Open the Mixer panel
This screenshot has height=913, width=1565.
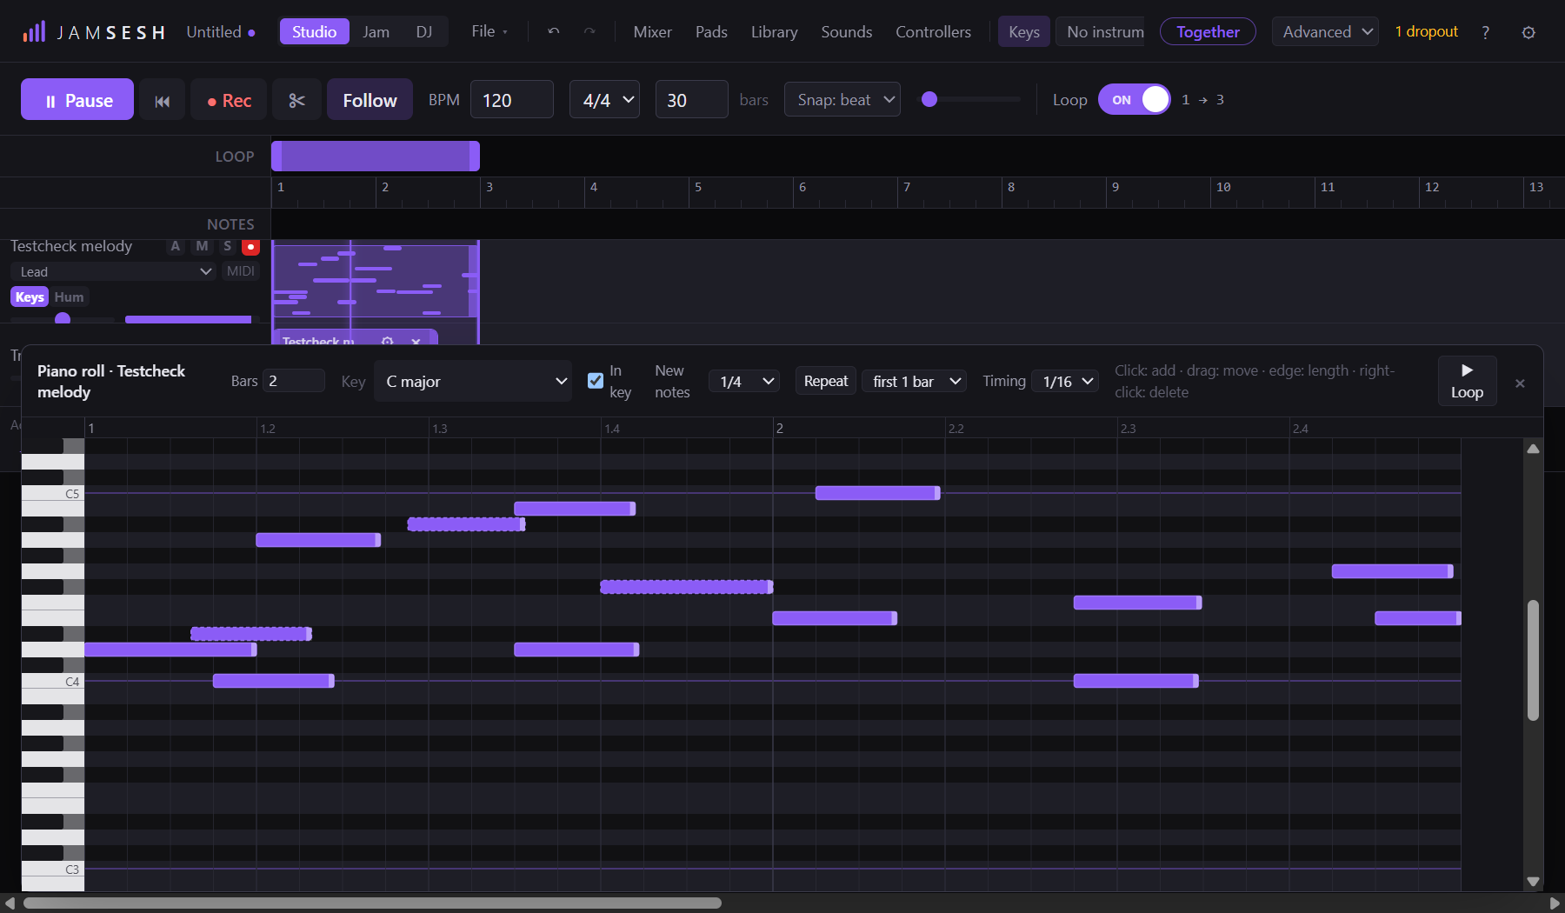click(652, 32)
